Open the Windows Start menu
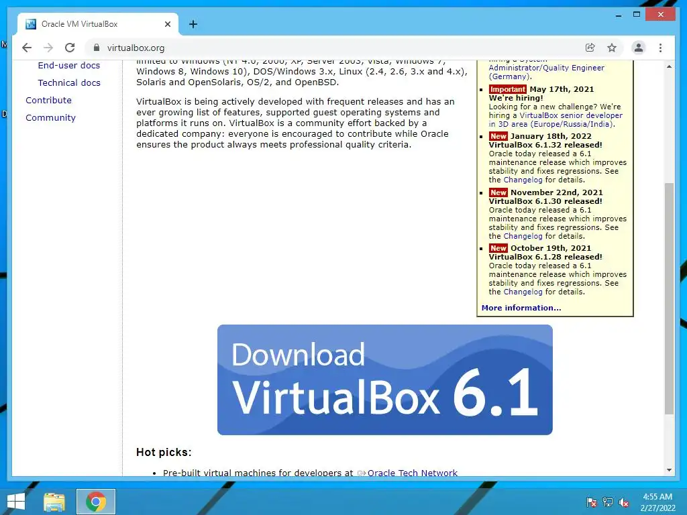The width and height of the screenshot is (687, 515). [16, 502]
